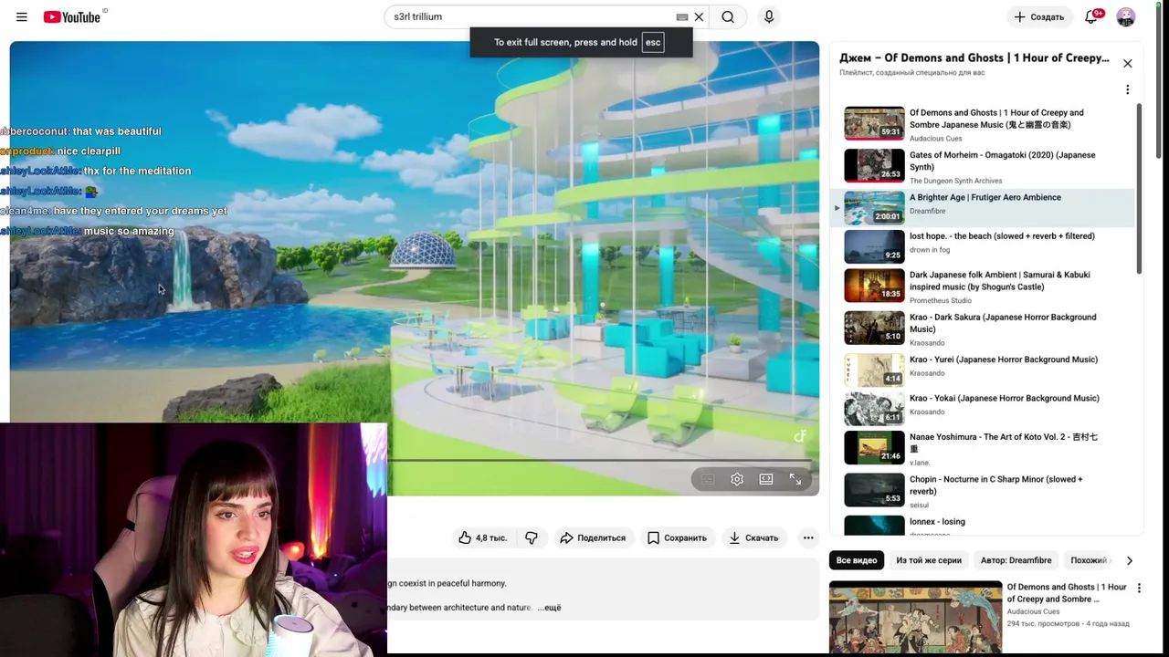
Task: Open the notifications bell
Action: (x=1091, y=16)
